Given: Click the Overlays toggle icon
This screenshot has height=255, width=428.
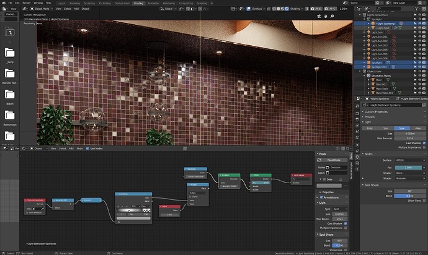Looking at the screenshot, I should [x=249, y=9].
